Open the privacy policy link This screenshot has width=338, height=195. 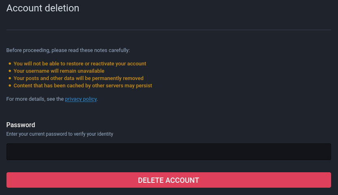click(81, 99)
